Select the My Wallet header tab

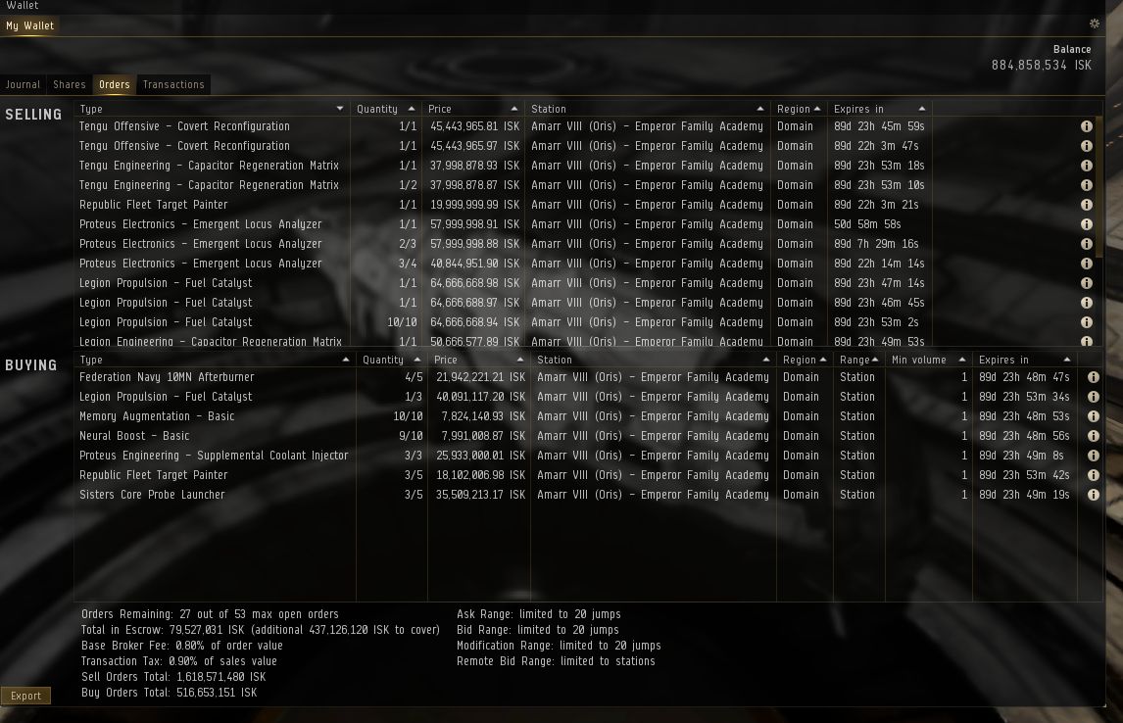point(30,25)
